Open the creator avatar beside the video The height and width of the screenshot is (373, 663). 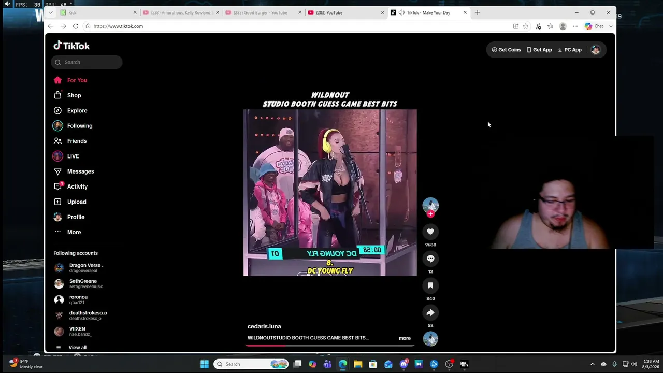click(x=430, y=205)
